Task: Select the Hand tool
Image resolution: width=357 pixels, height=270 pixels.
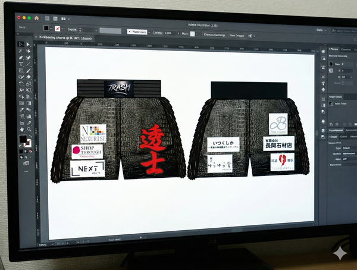Action: tap(21, 130)
